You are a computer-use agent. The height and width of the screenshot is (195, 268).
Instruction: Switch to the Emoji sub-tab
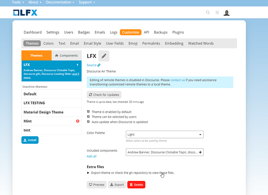(133, 43)
